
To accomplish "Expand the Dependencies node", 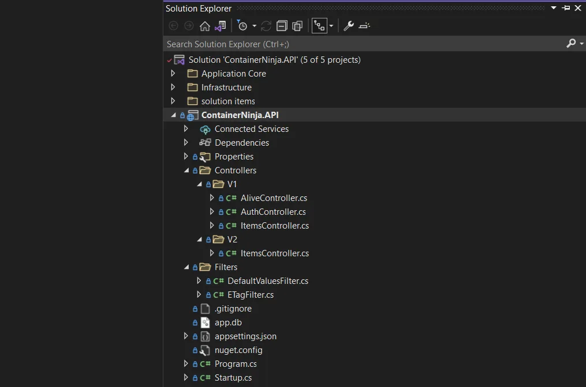I will (x=186, y=143).
